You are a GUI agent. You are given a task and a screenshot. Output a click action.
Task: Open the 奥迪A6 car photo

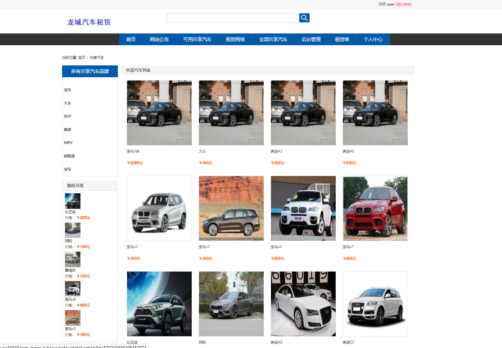point(375,113)
